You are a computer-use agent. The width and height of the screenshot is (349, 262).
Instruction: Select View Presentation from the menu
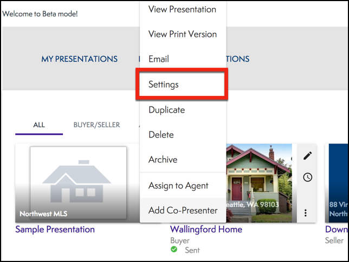click(182, 9)
